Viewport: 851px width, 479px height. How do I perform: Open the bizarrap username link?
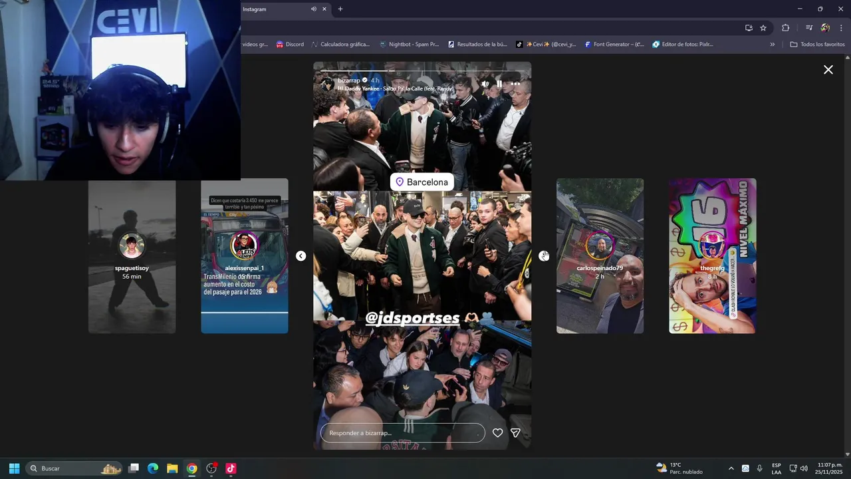(x=349, y=80)
